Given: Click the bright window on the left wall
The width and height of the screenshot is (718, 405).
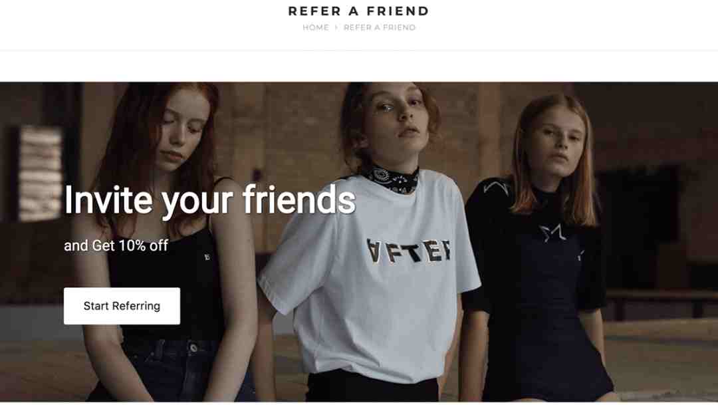Looking at the screenshot, I should coord(41,174).
